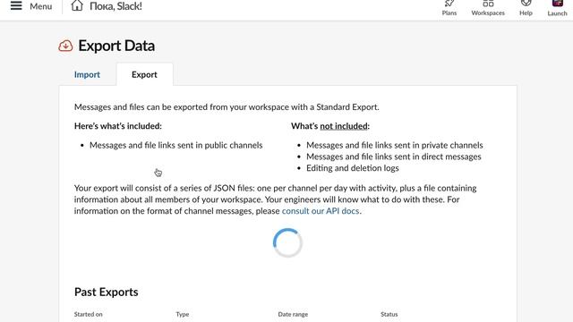Click the Started on column header
Screen dimensions: 573x322
click(88, 314)
